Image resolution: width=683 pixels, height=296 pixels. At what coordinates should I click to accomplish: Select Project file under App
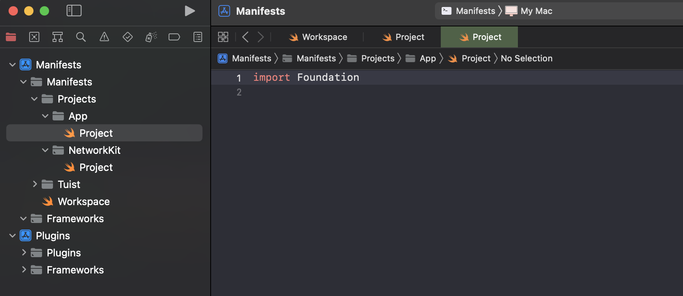tap(104, 133)
